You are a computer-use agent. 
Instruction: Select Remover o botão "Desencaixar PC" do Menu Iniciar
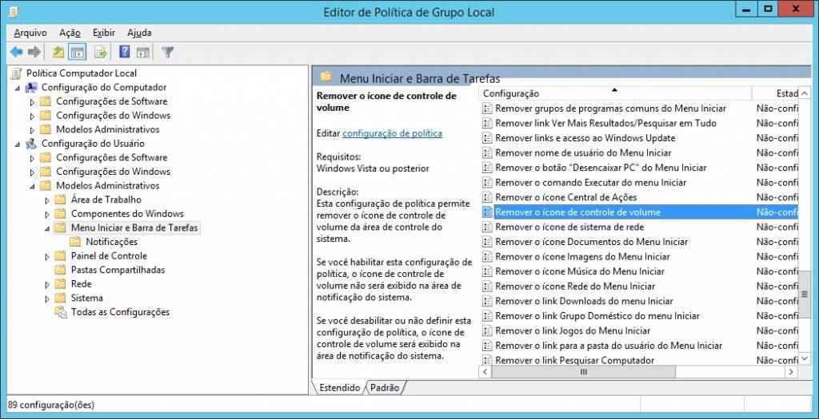[601, 168]
